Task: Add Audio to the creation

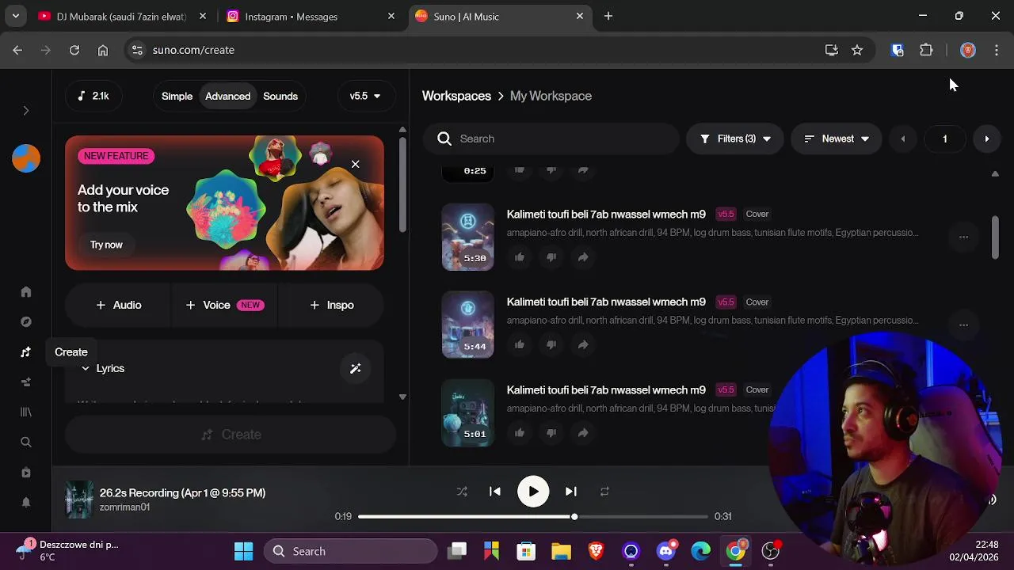Action: pyautogui.click(x=118, y=305)
